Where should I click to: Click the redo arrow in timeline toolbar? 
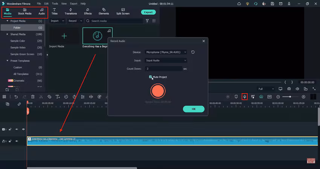click(24, 97)
